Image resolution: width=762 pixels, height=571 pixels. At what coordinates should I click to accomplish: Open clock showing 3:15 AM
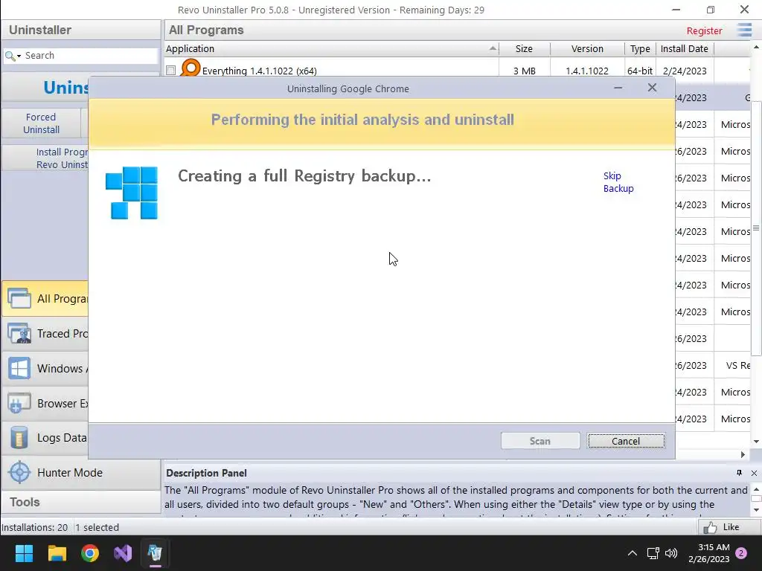[x=709, y=553]
